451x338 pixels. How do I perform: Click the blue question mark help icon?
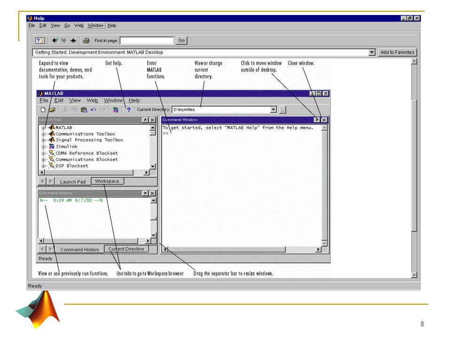[129, 110]
